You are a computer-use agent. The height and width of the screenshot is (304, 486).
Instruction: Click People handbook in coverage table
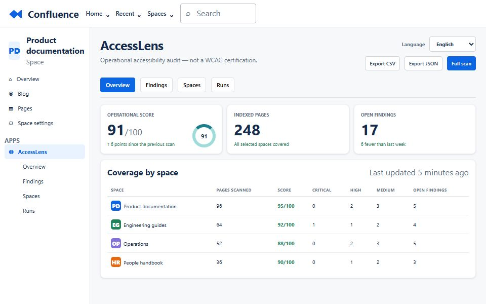coord(143,263)
